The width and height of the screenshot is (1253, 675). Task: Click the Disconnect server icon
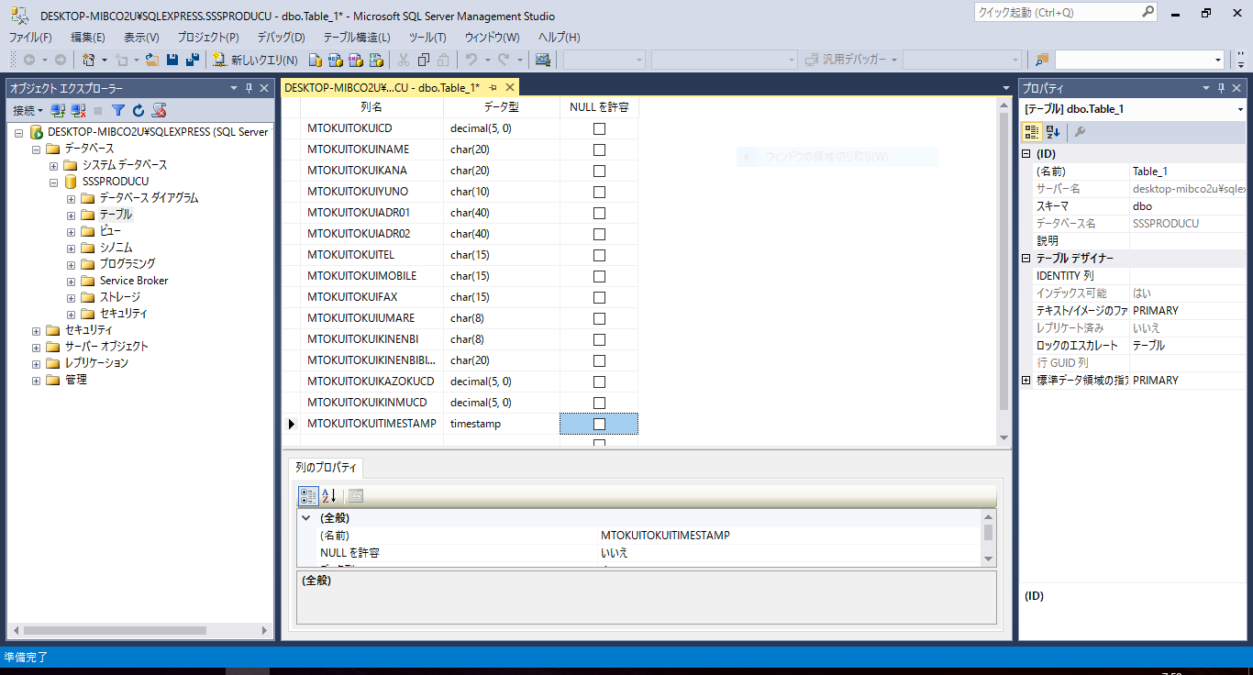pos(78,110)
